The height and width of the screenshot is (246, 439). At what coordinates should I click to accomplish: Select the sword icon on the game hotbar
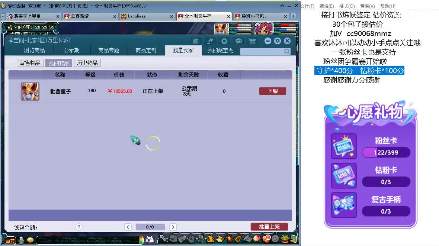pyautogui.click(x=163, y=239)
